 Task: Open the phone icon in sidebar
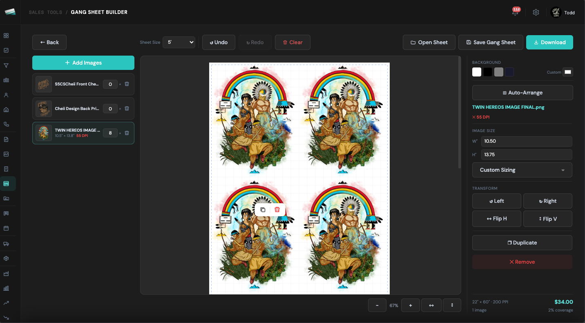[6, 124]
